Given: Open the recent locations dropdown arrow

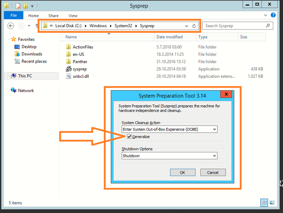Looking at the screenshot, I should [29, 26].
